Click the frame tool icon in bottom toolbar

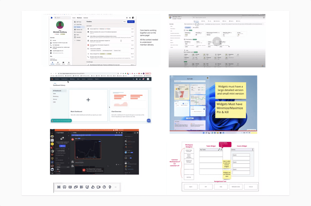pos(59,187)
